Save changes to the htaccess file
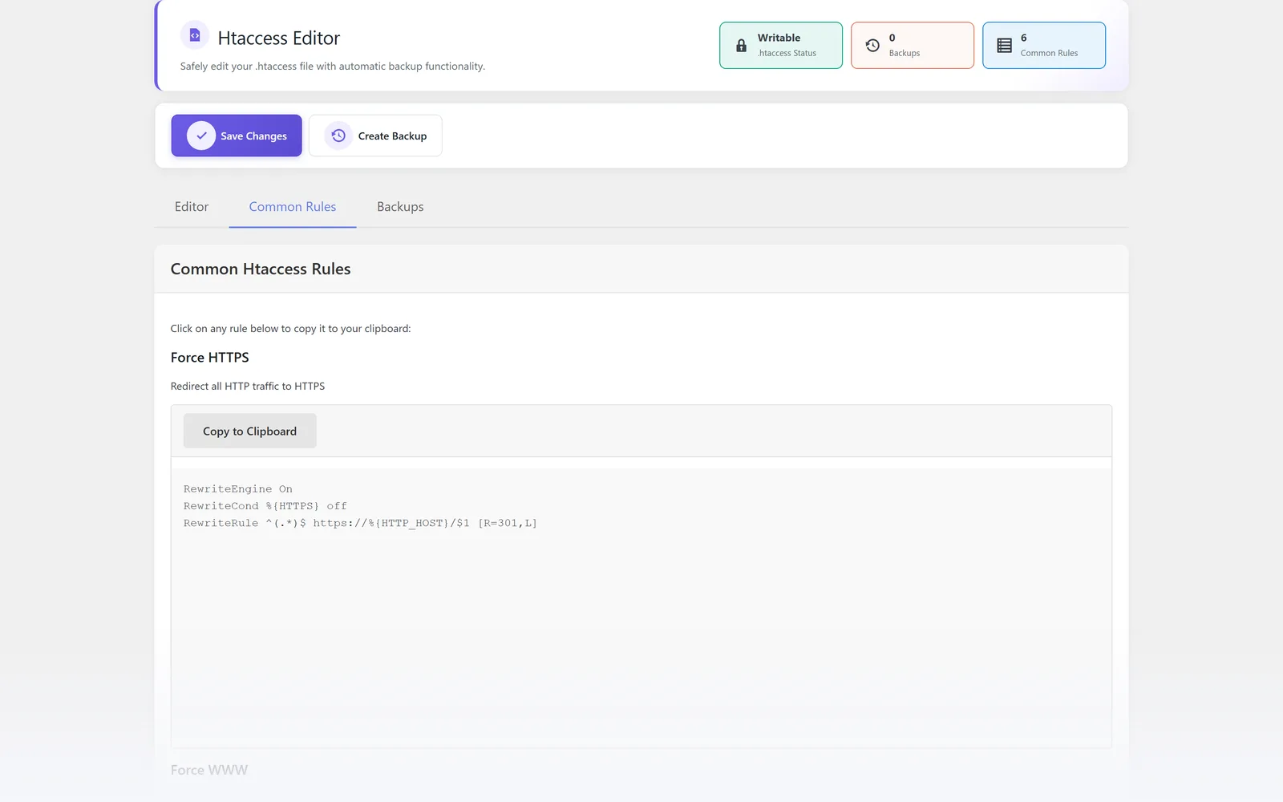 pyautogui.click(x=237, y=136)
